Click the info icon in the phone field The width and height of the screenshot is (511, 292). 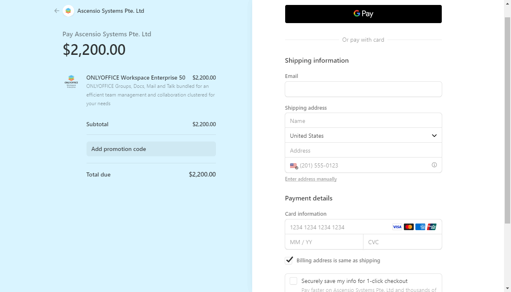pos(434,165)
